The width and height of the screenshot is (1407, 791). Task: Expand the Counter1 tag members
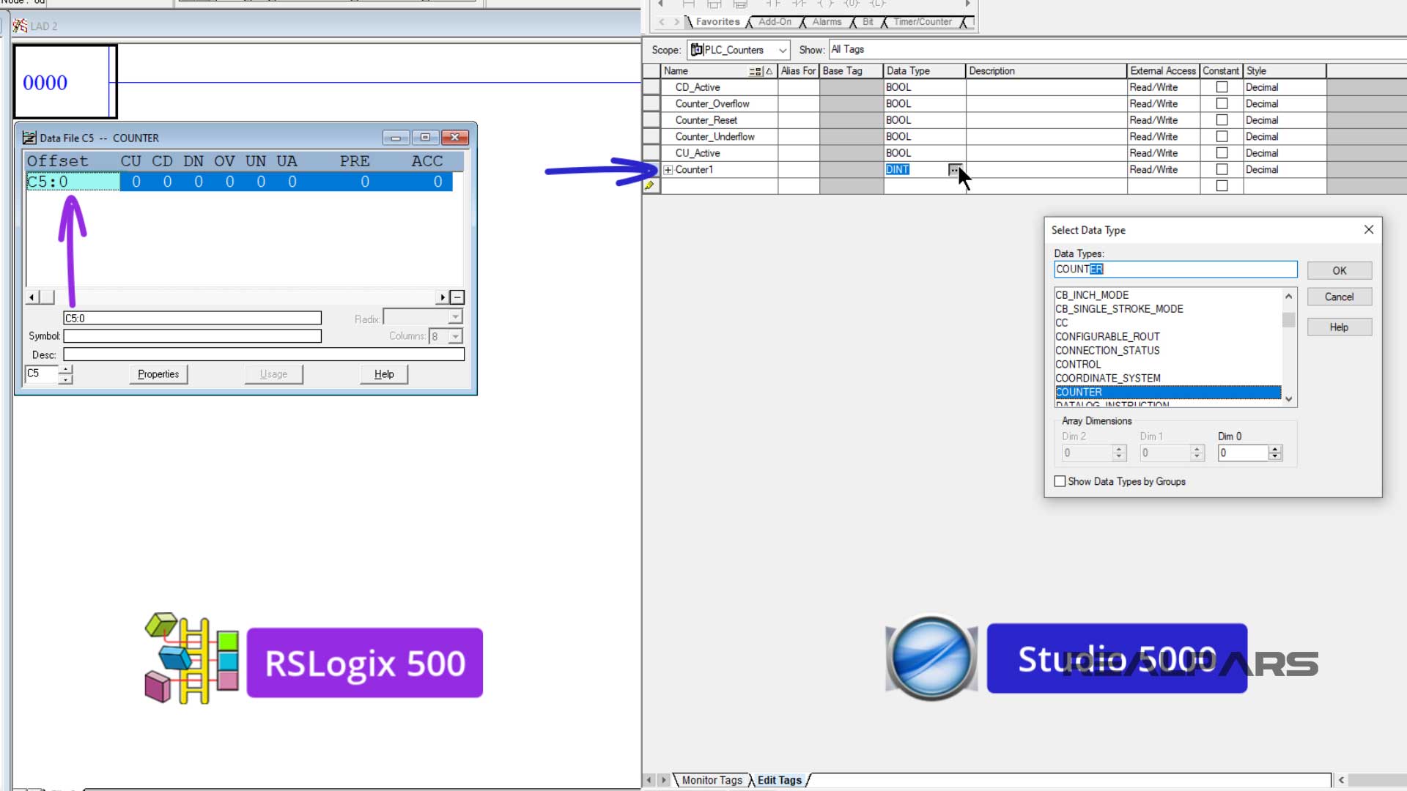coord(668,169)
